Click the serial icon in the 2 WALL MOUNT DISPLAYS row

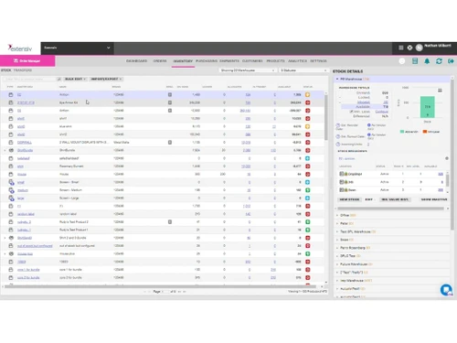tap(170, 143)
